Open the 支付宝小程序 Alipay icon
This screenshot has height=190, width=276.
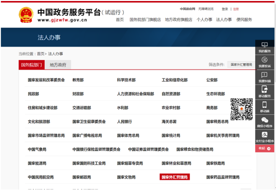tap(265, 135)
